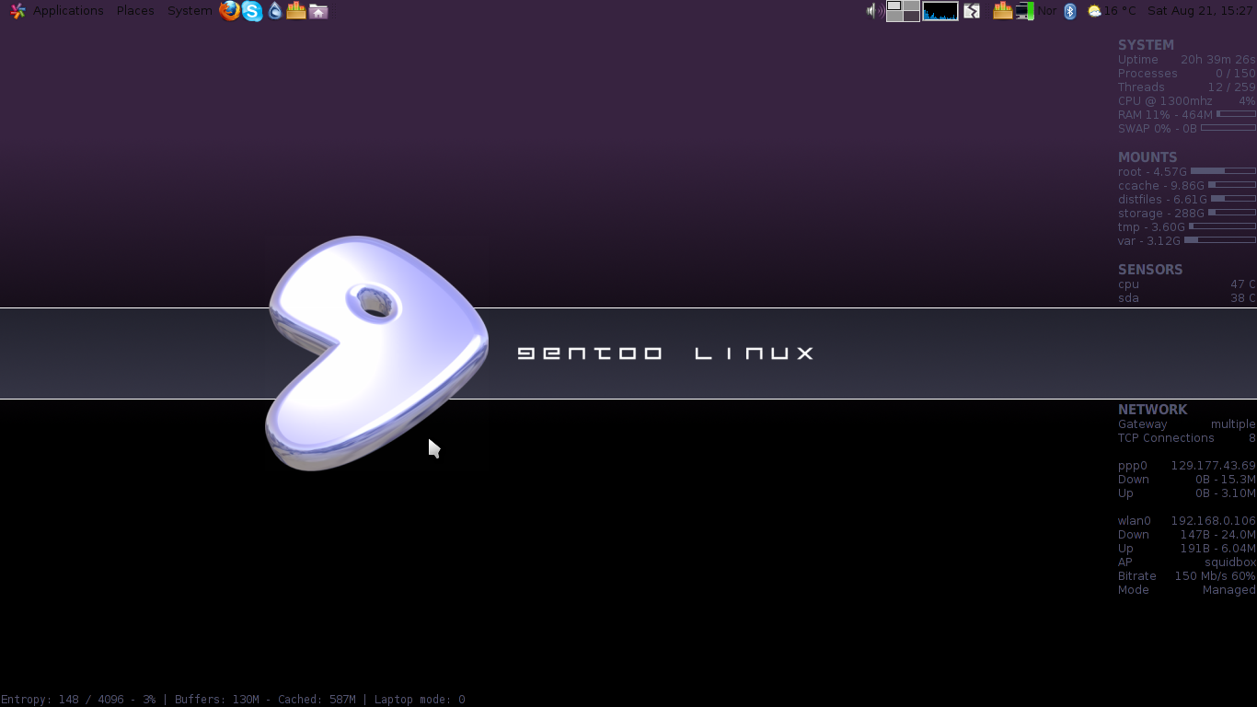
Task: Click the var mount usage bar
Action: pos(1220,240)
